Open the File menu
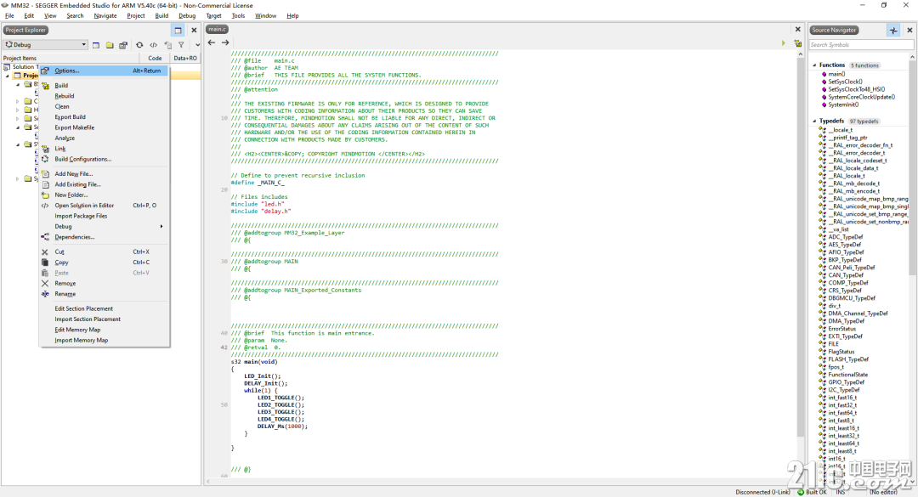The height and width of the screenshot is (497, 918). [x=9, y=16]
